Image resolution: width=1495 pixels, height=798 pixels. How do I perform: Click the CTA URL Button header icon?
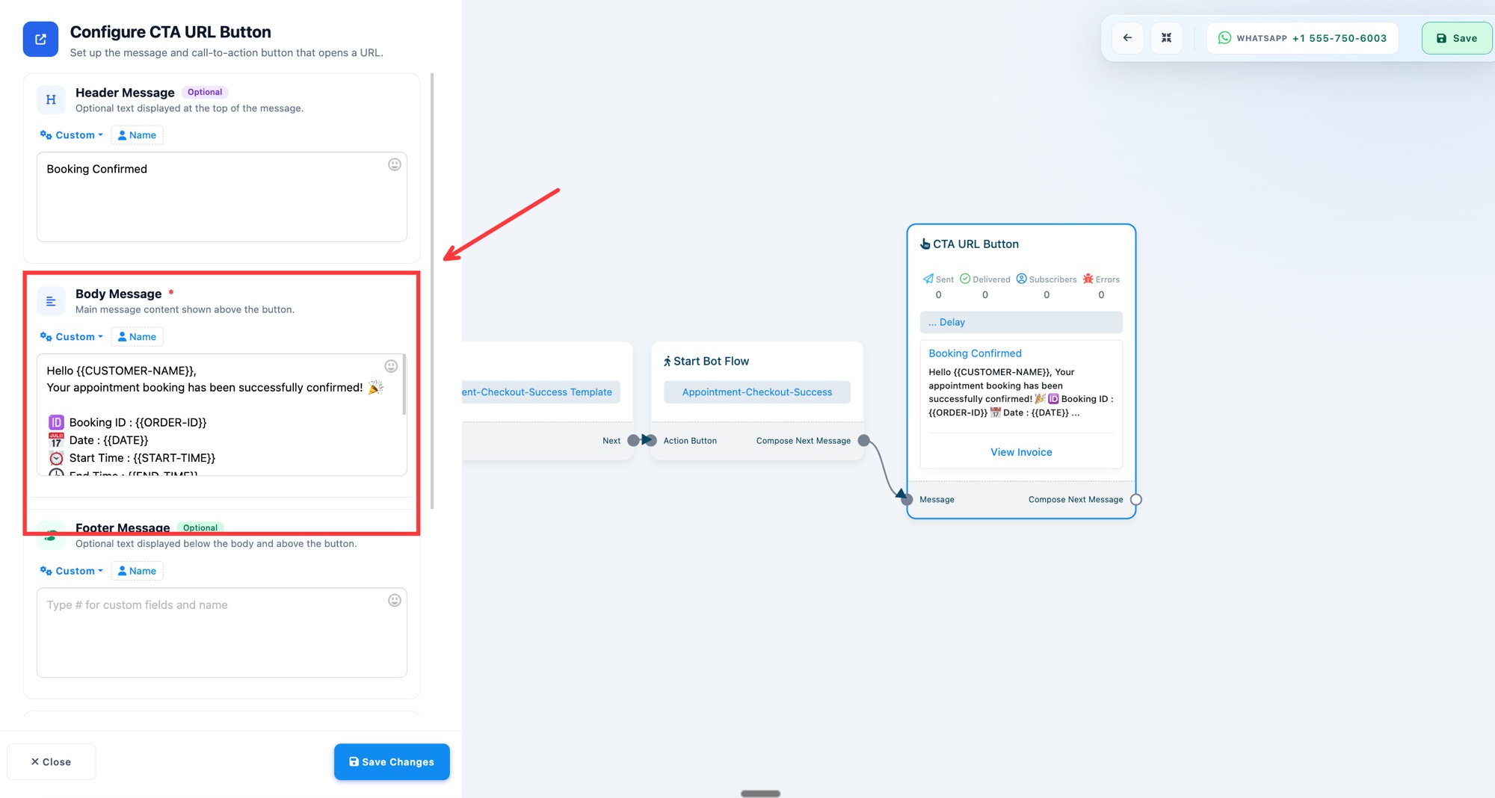point(40,39)
